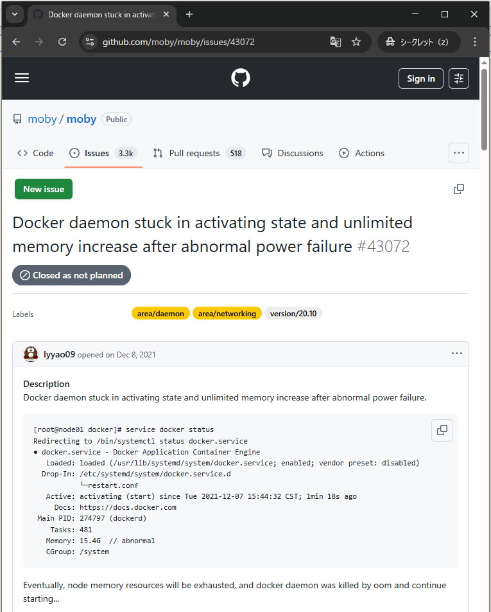Open appearance settings slider icon button

[x=459, y=78]
